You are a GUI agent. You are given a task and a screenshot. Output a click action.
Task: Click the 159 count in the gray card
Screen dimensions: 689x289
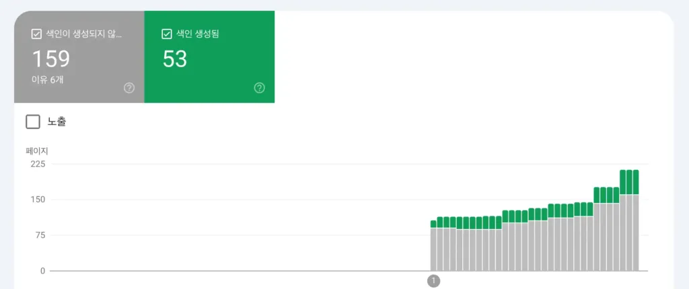(51, 59)
